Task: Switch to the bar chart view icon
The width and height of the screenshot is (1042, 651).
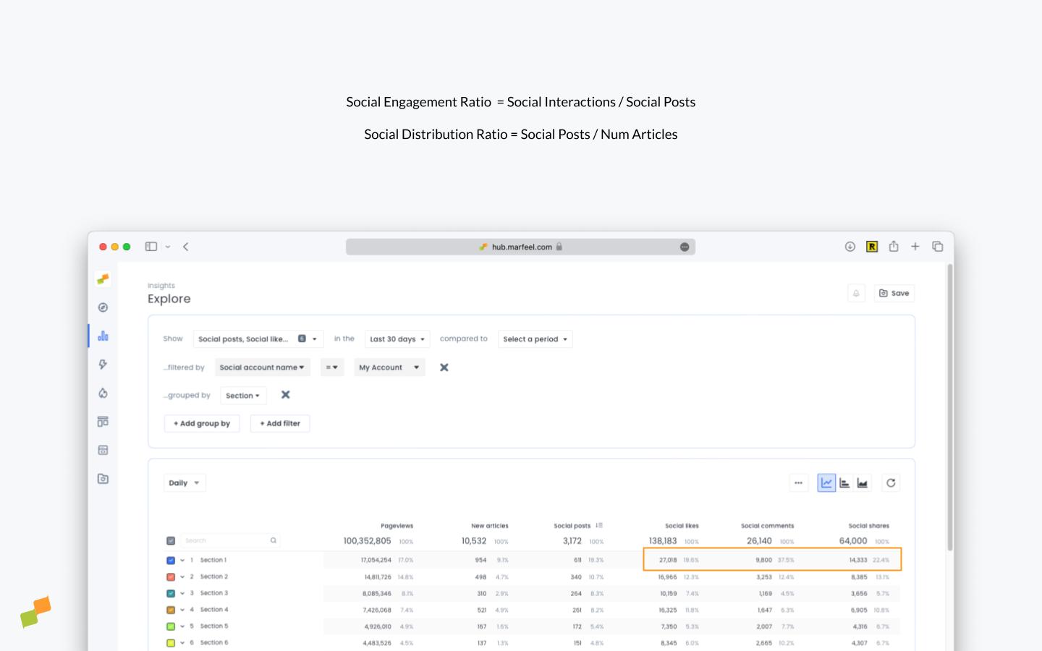Action: pyautogui.click(x=844, y=482)
